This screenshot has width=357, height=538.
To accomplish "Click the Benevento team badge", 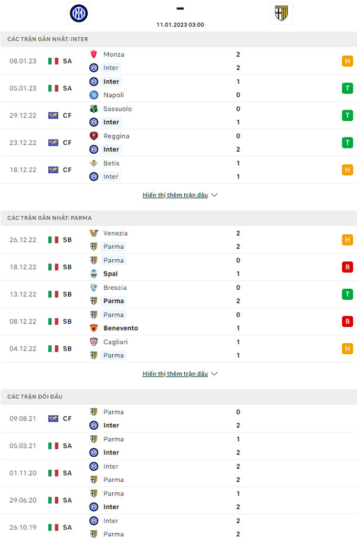I will 93,328.
